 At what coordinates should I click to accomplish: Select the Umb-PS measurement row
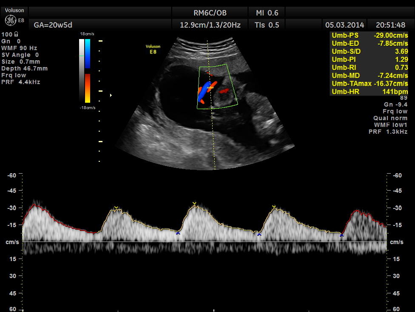click(369, 36)
